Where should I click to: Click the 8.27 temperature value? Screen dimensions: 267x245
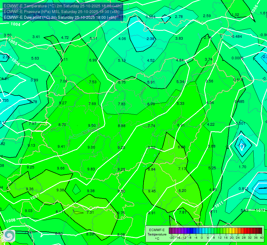(x=63, y=103)
